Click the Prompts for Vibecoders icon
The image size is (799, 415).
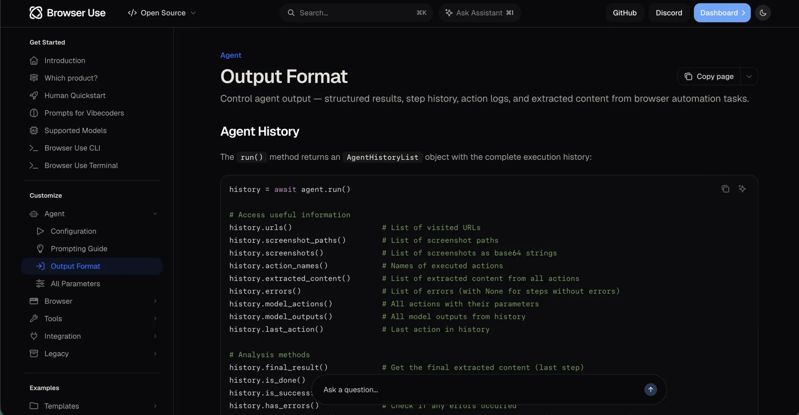34,113
